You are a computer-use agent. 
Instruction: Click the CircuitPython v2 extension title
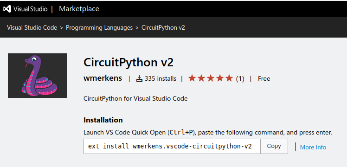click(129, 63)
